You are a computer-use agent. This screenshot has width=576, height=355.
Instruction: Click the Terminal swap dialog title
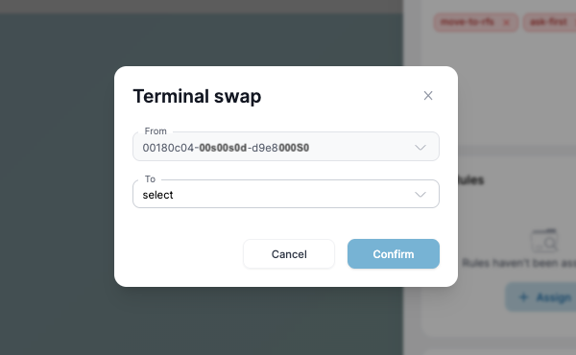point(197,96)
